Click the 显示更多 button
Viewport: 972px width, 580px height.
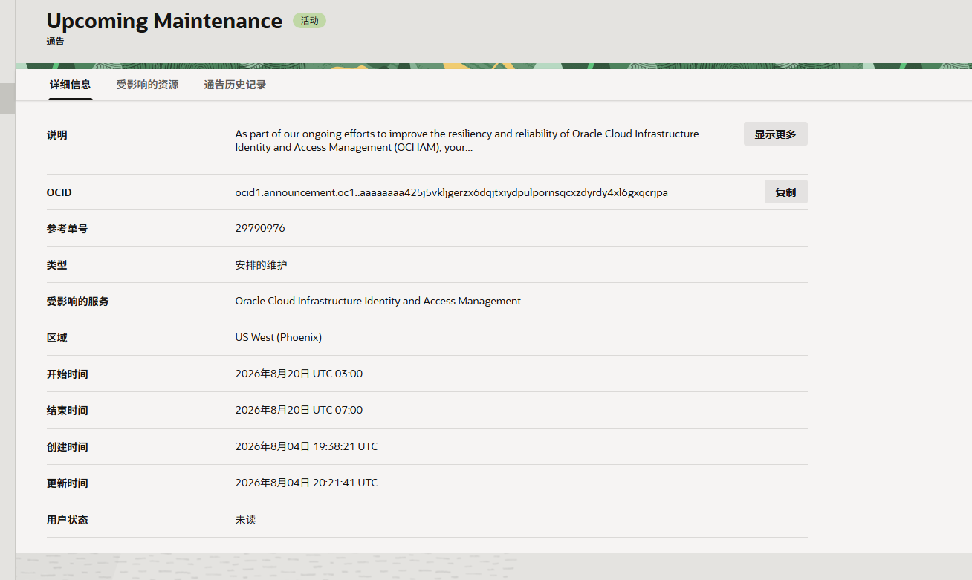775,134
